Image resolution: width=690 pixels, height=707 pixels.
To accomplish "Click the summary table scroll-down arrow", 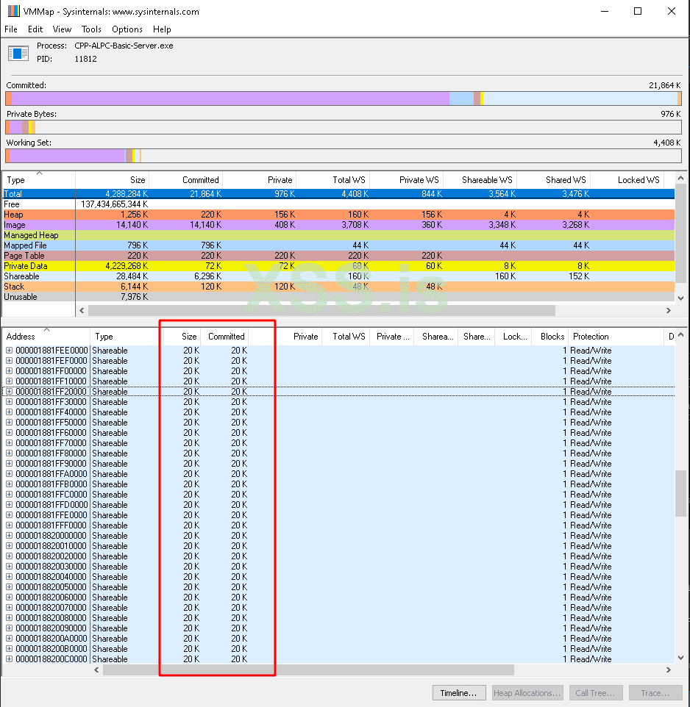I will pyautogui.click(x=680, y=298).
